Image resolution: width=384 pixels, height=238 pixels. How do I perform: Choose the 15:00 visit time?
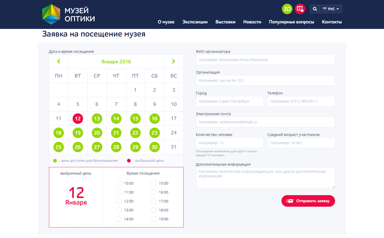[x=154, y=183]
